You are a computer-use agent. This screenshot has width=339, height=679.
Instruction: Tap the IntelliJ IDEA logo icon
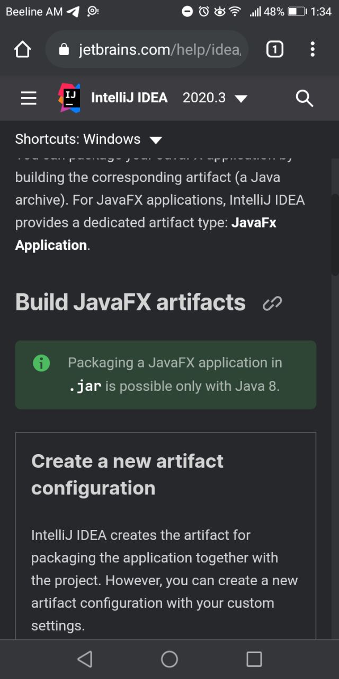(69, 98)
